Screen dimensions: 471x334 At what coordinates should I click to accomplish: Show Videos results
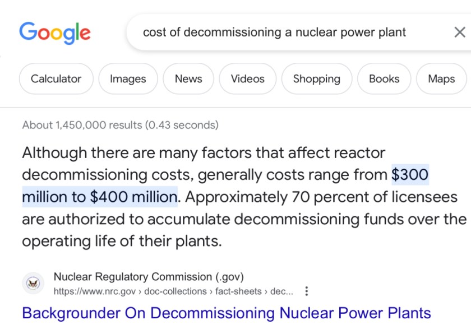coord(247,79)
